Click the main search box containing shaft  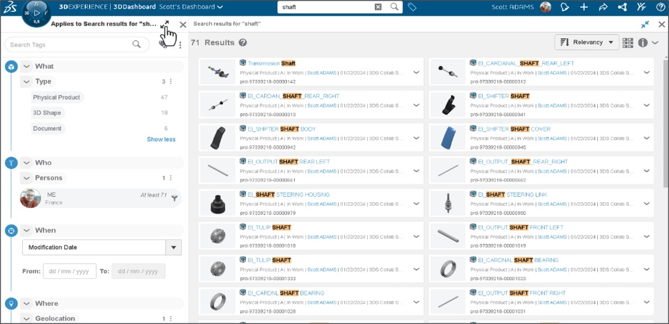coord(340,7)
